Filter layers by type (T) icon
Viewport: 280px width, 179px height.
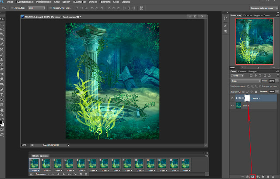click(260, 76)
